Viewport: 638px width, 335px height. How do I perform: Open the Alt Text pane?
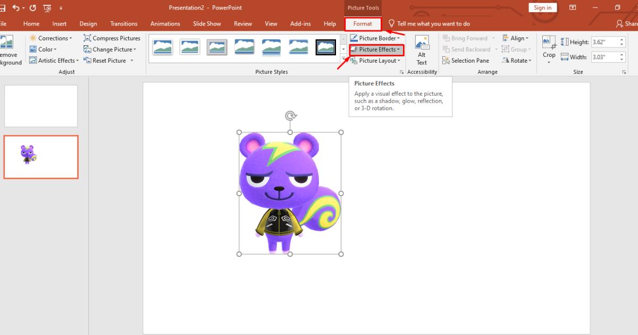coord(422,51)
